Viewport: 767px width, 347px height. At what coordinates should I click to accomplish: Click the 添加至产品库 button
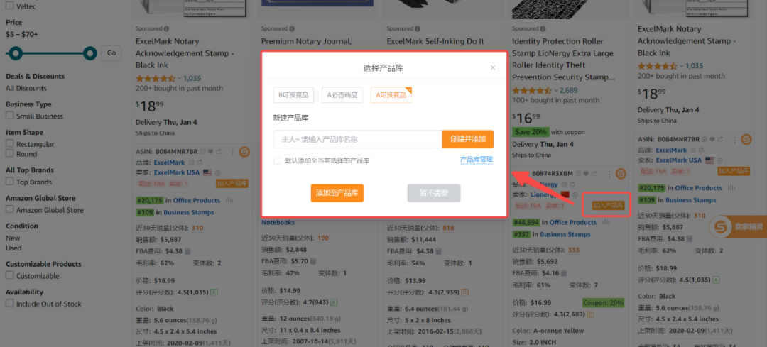coord(337,193)
